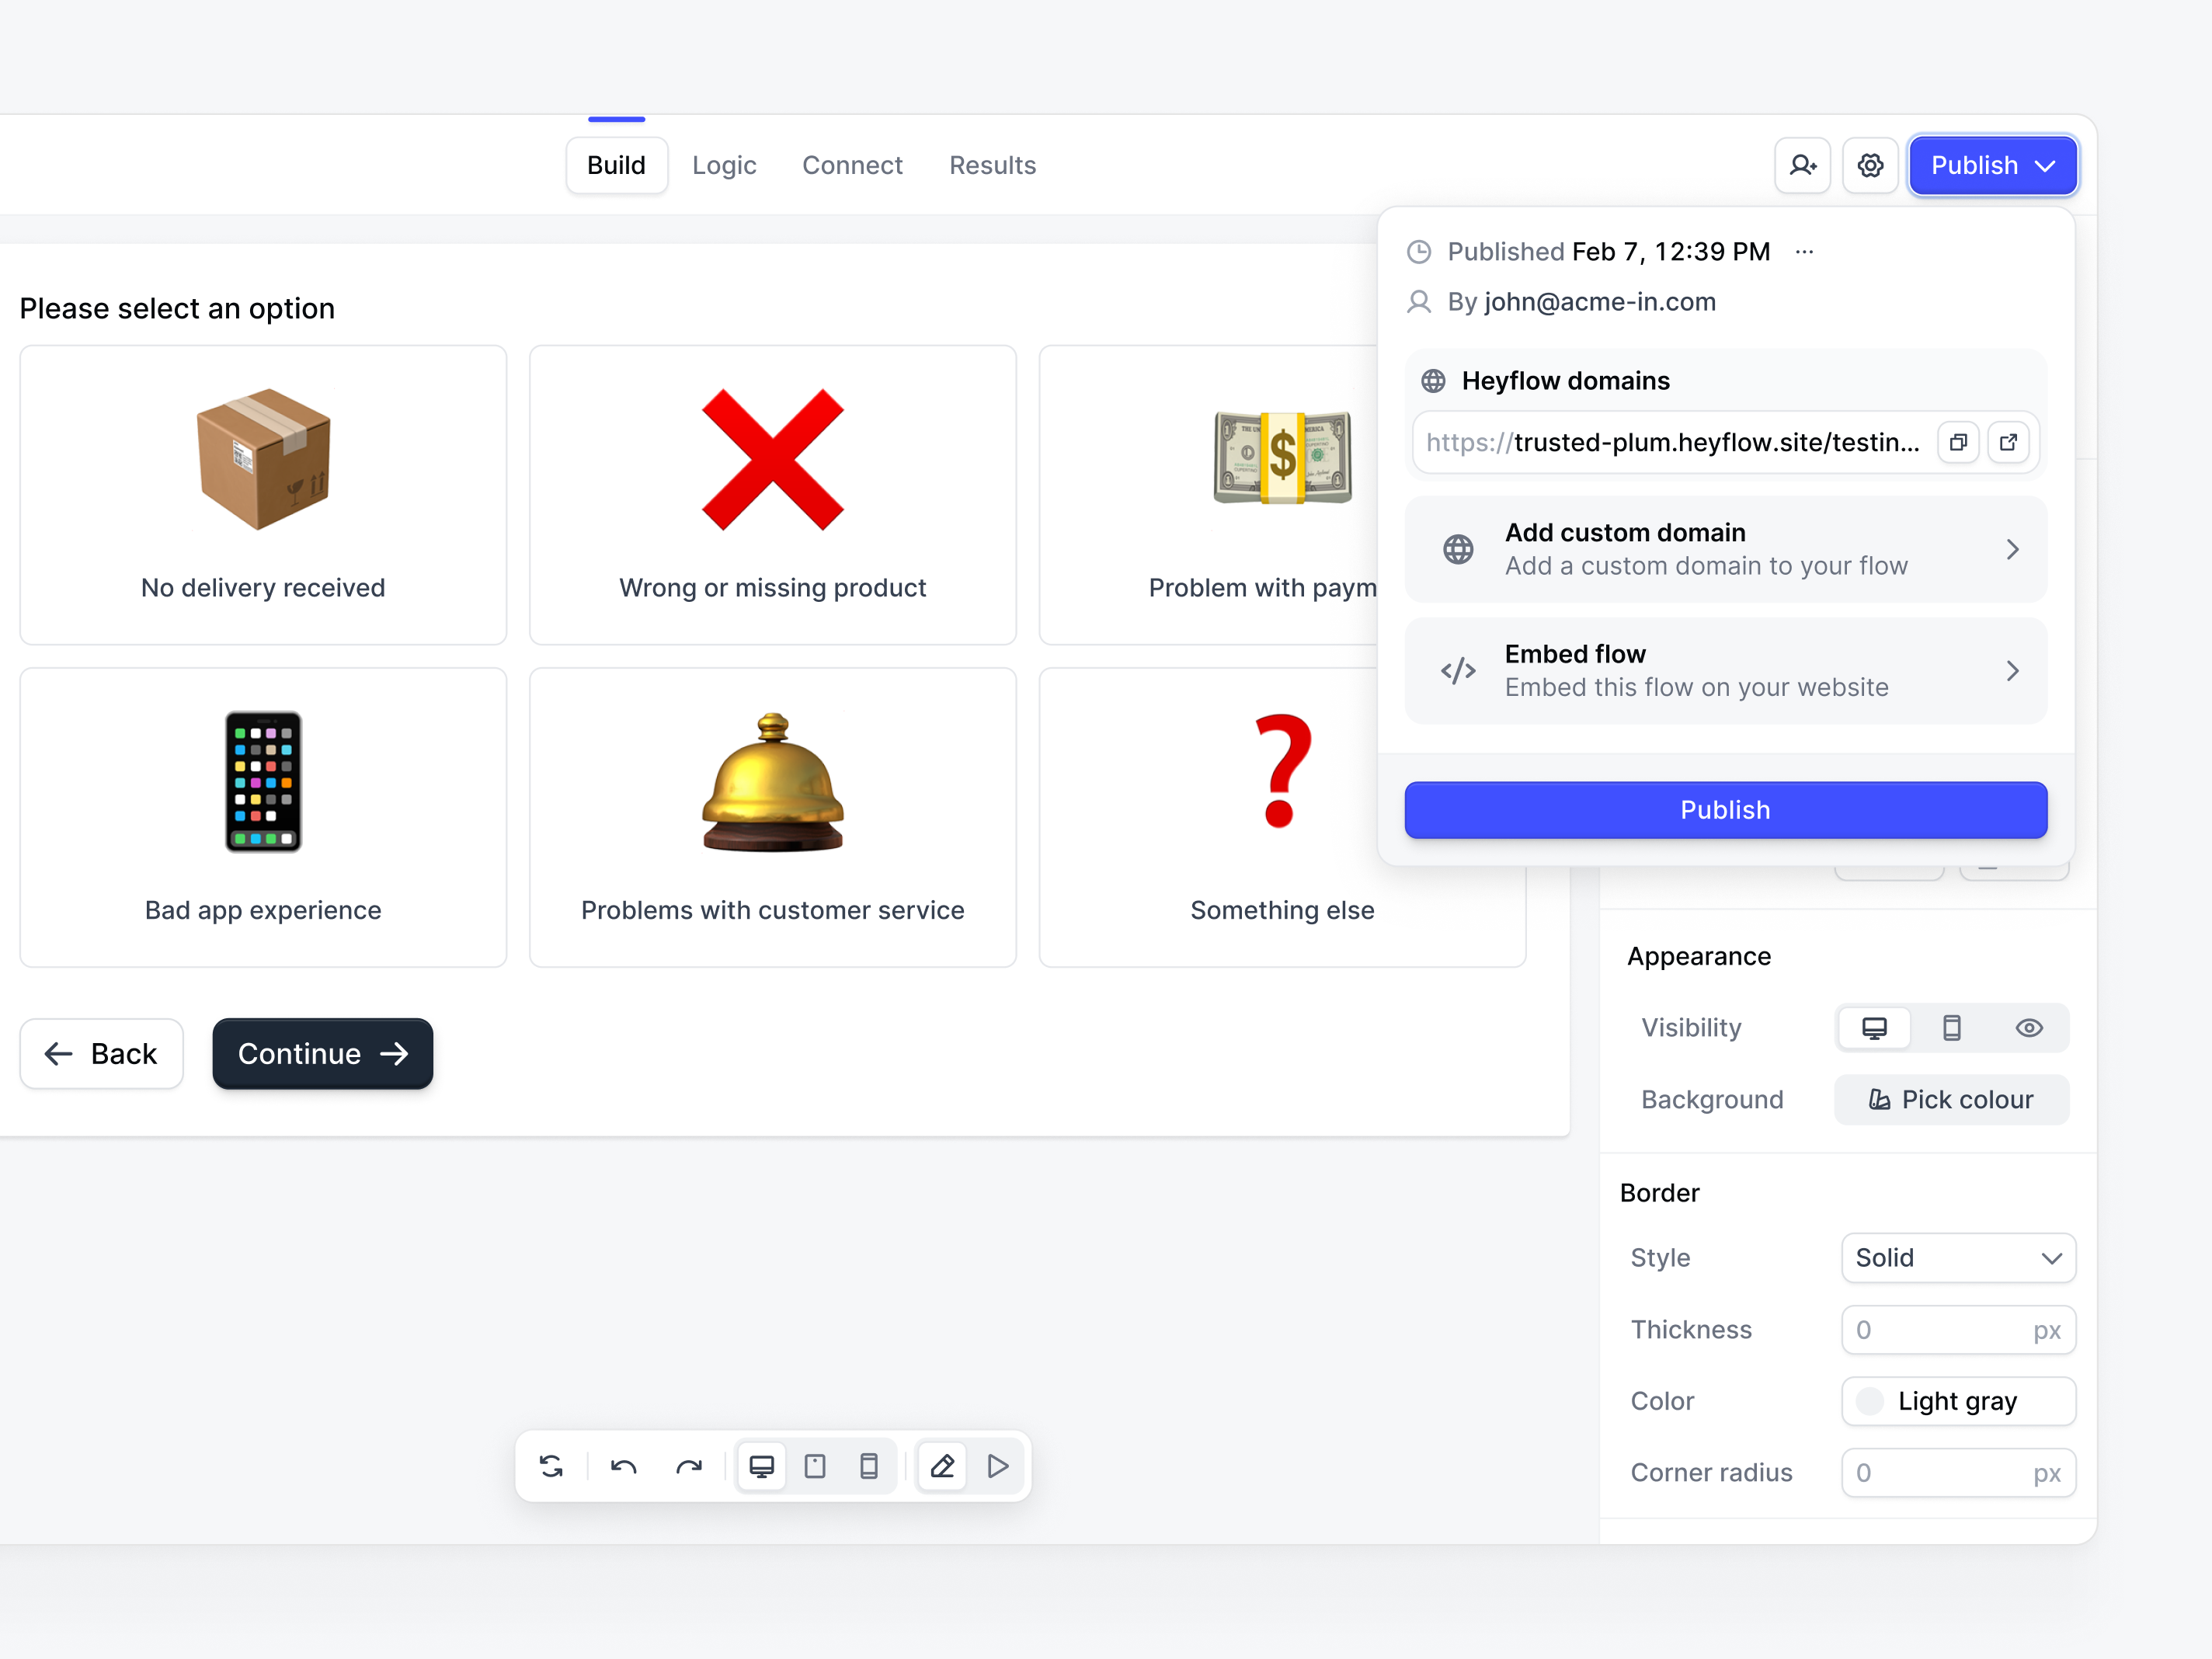Copy the Heyflow domain URL
Screen dimensions: 2212x1659
pos(1958,442)
